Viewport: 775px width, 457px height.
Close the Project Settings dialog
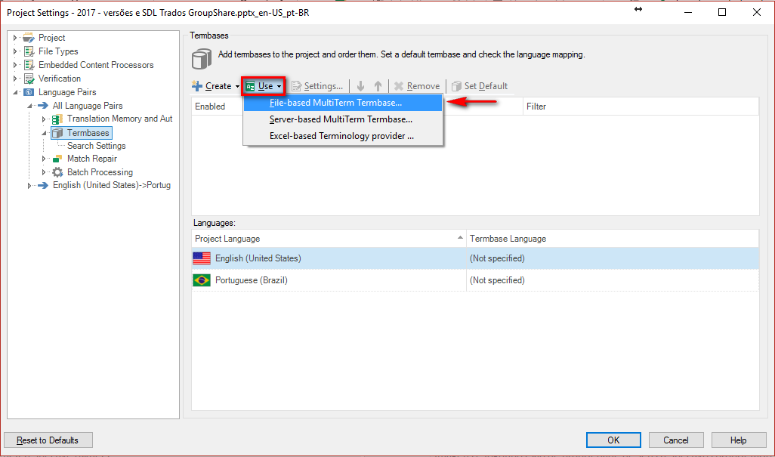click(757, 12)
